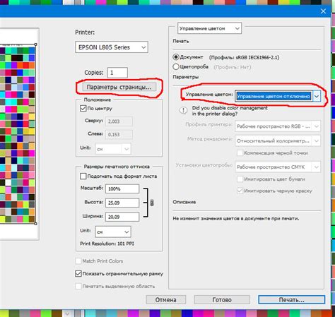This screenshot has height=317, width=335.
Task: Select the Цветопроба radio button
Action: point(176,67)
